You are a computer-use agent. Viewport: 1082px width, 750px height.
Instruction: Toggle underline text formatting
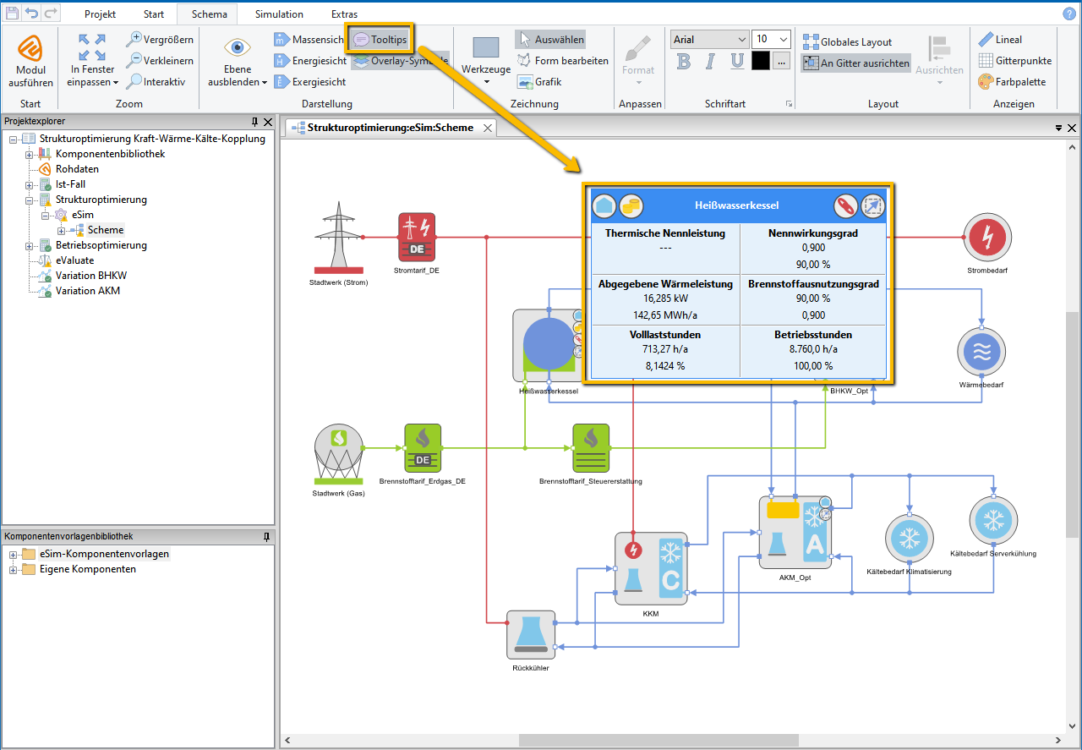737,61
